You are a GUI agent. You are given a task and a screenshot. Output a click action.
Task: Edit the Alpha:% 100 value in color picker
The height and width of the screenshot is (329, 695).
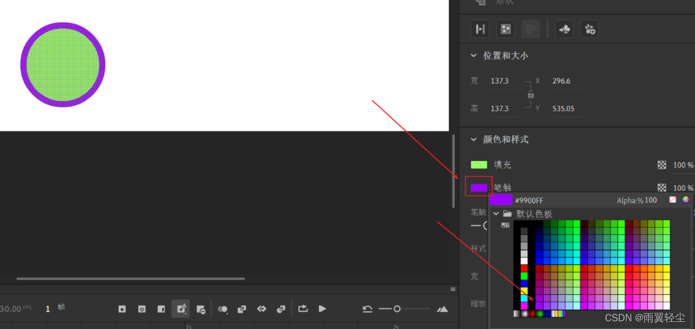coord(651,200)
